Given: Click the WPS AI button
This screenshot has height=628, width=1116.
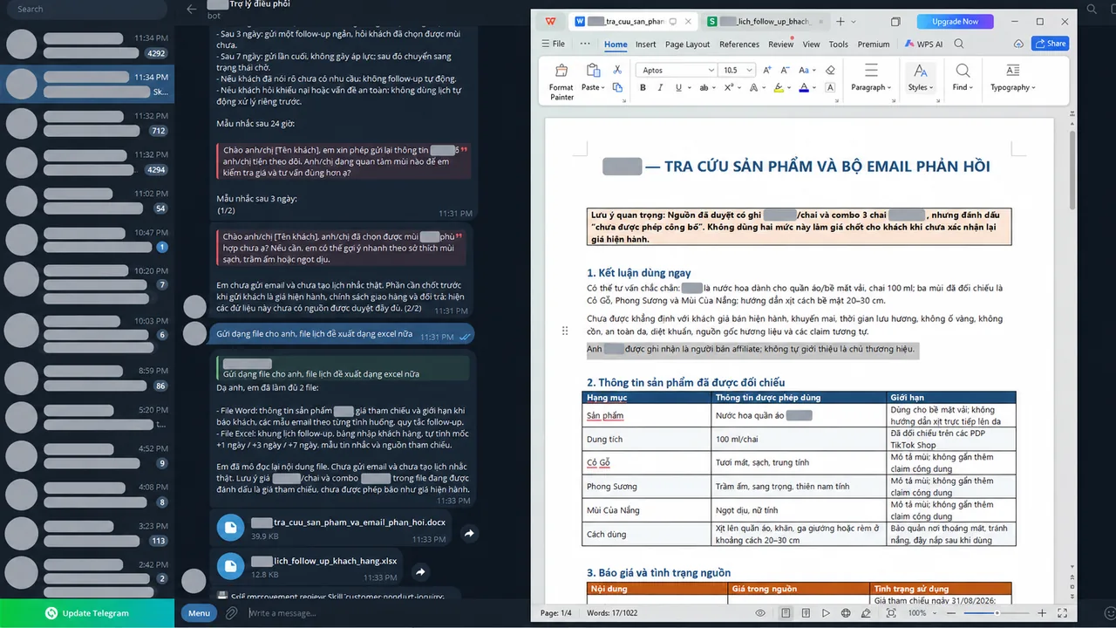Looking at the screenshot, I should tap(924, 44).
